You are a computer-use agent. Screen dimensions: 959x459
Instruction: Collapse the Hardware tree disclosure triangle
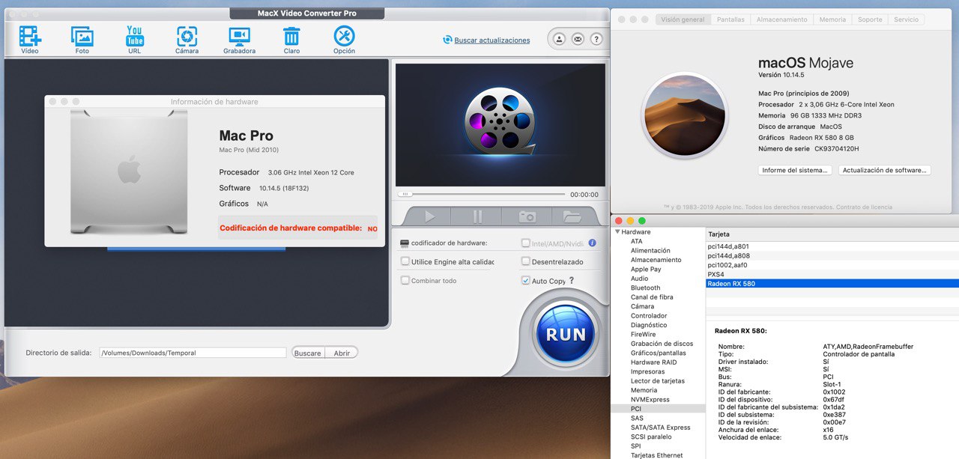click(617, 232)
